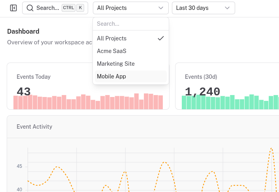279x192 pixels.
Task: Click the CTRL key shortcut badge
Action: click(68, 8)
